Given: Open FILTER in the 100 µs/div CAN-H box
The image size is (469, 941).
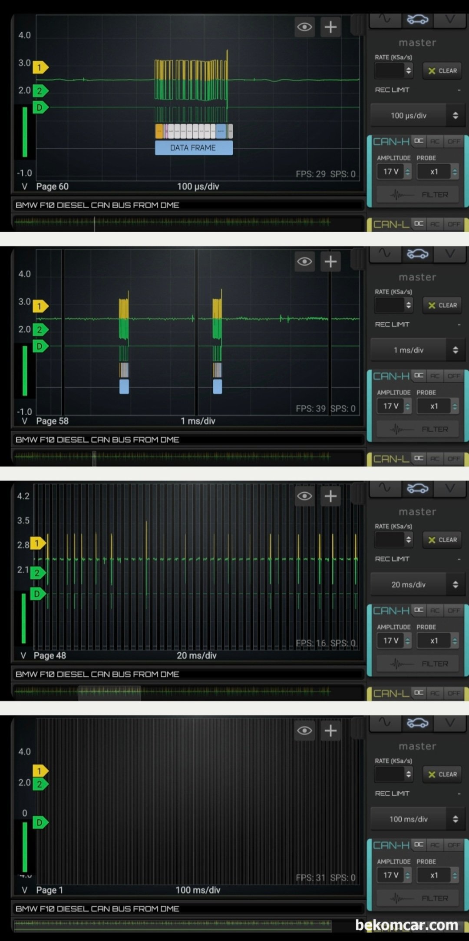Looking at the screenshot, I should click(417, 195).
